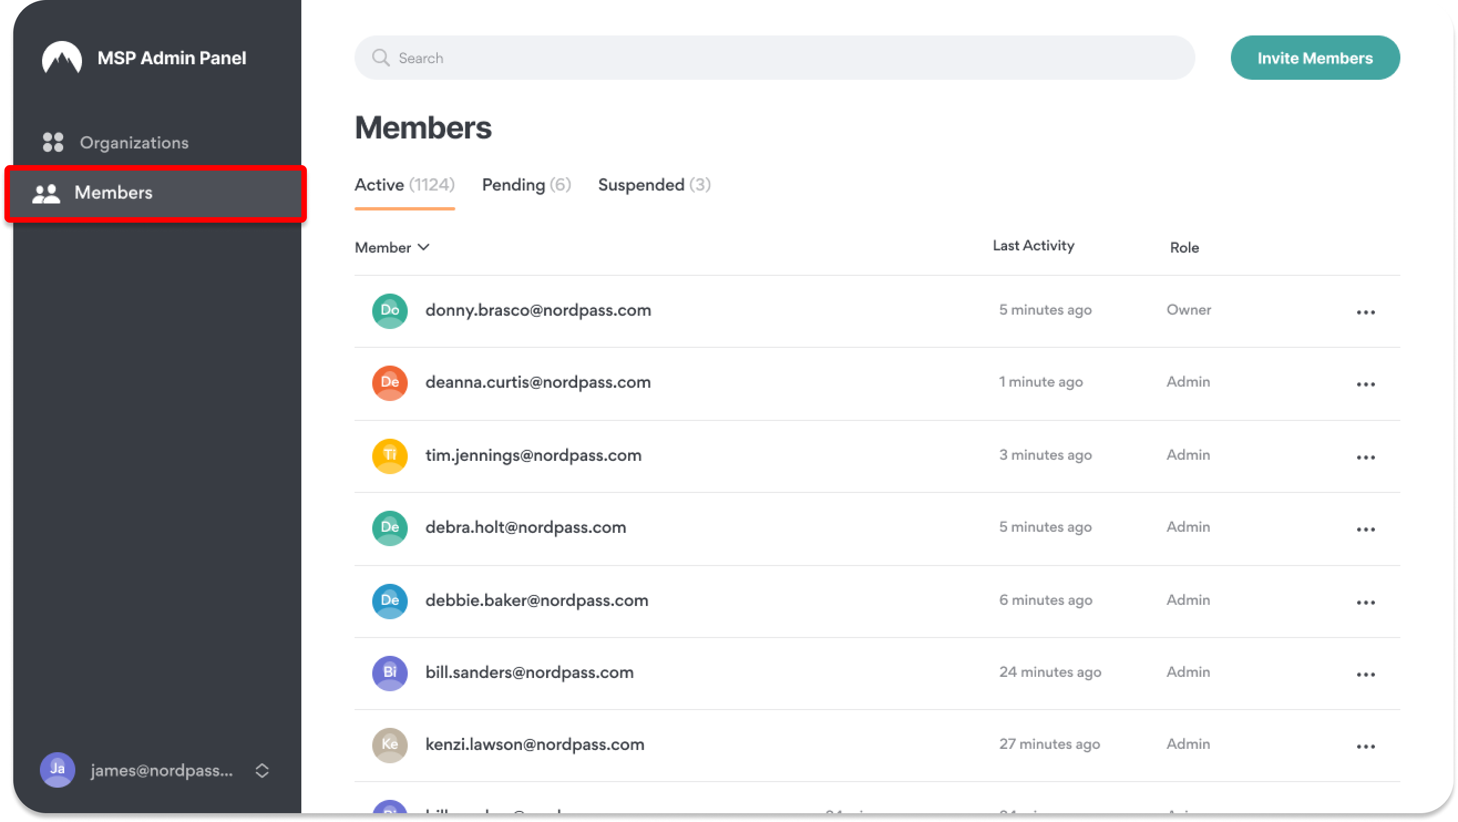Select tim.jennings@nordpass.com email
1458x822 pixels.
click(x=533, y=455)
